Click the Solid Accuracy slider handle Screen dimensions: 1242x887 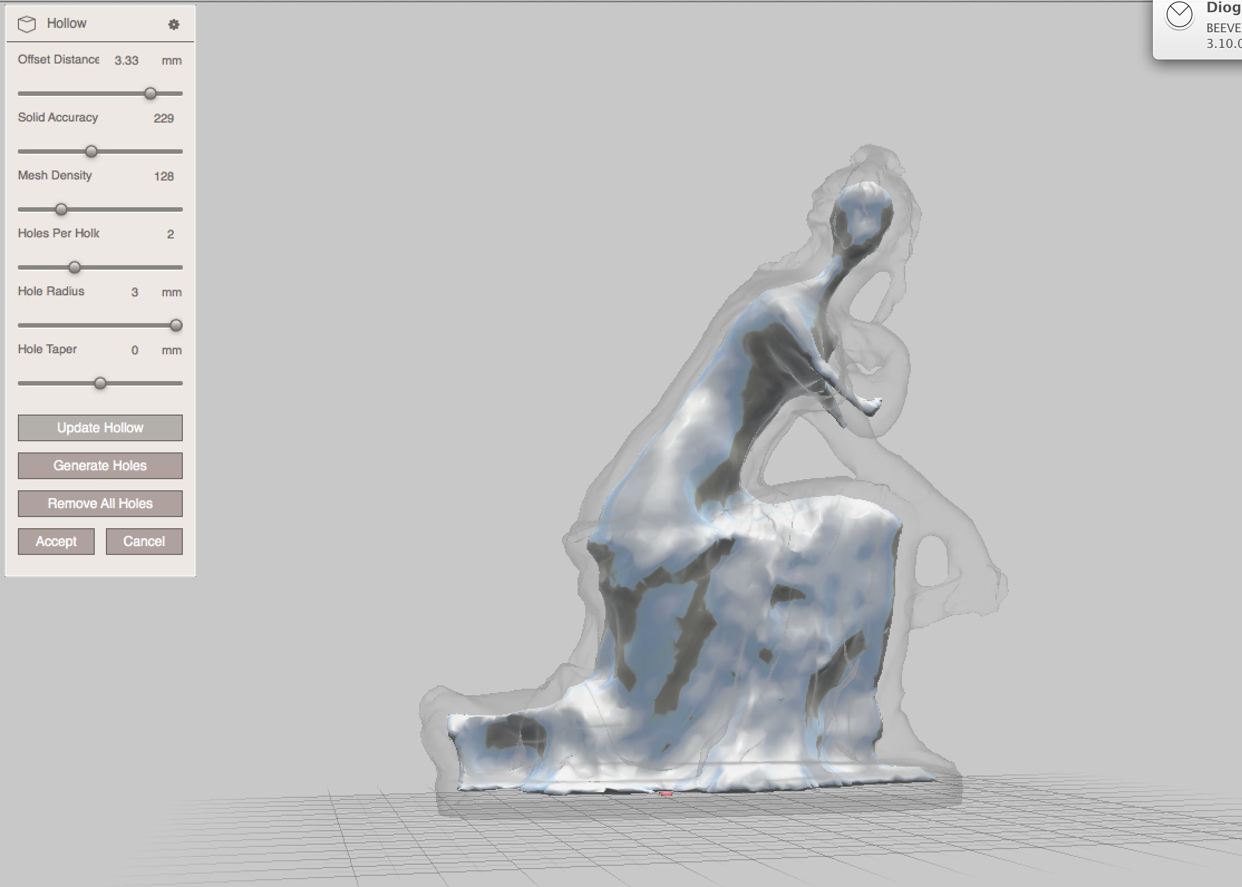[x=91, y=152]
